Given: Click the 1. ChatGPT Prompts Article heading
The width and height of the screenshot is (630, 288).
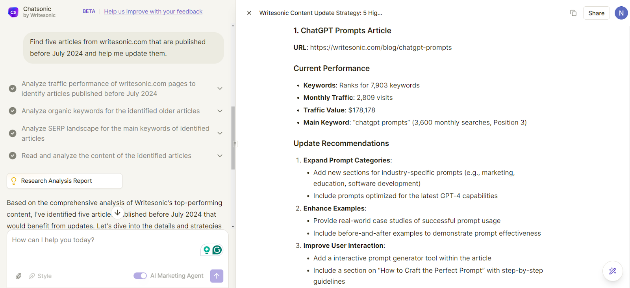Looking at the screenshot, I should (x=342, y=31).
